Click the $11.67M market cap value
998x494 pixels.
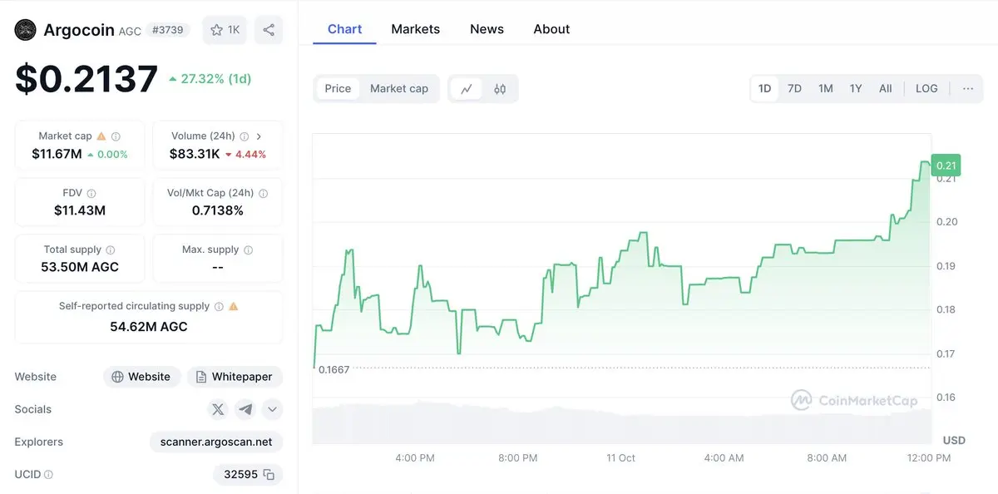coord(57,154)
